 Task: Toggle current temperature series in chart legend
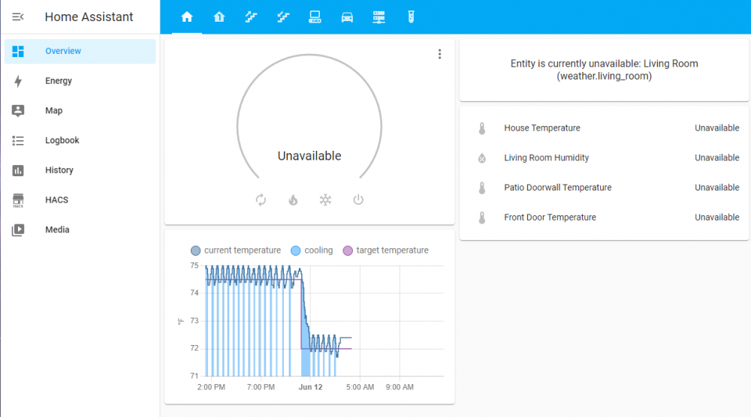(x=236, y=250)
